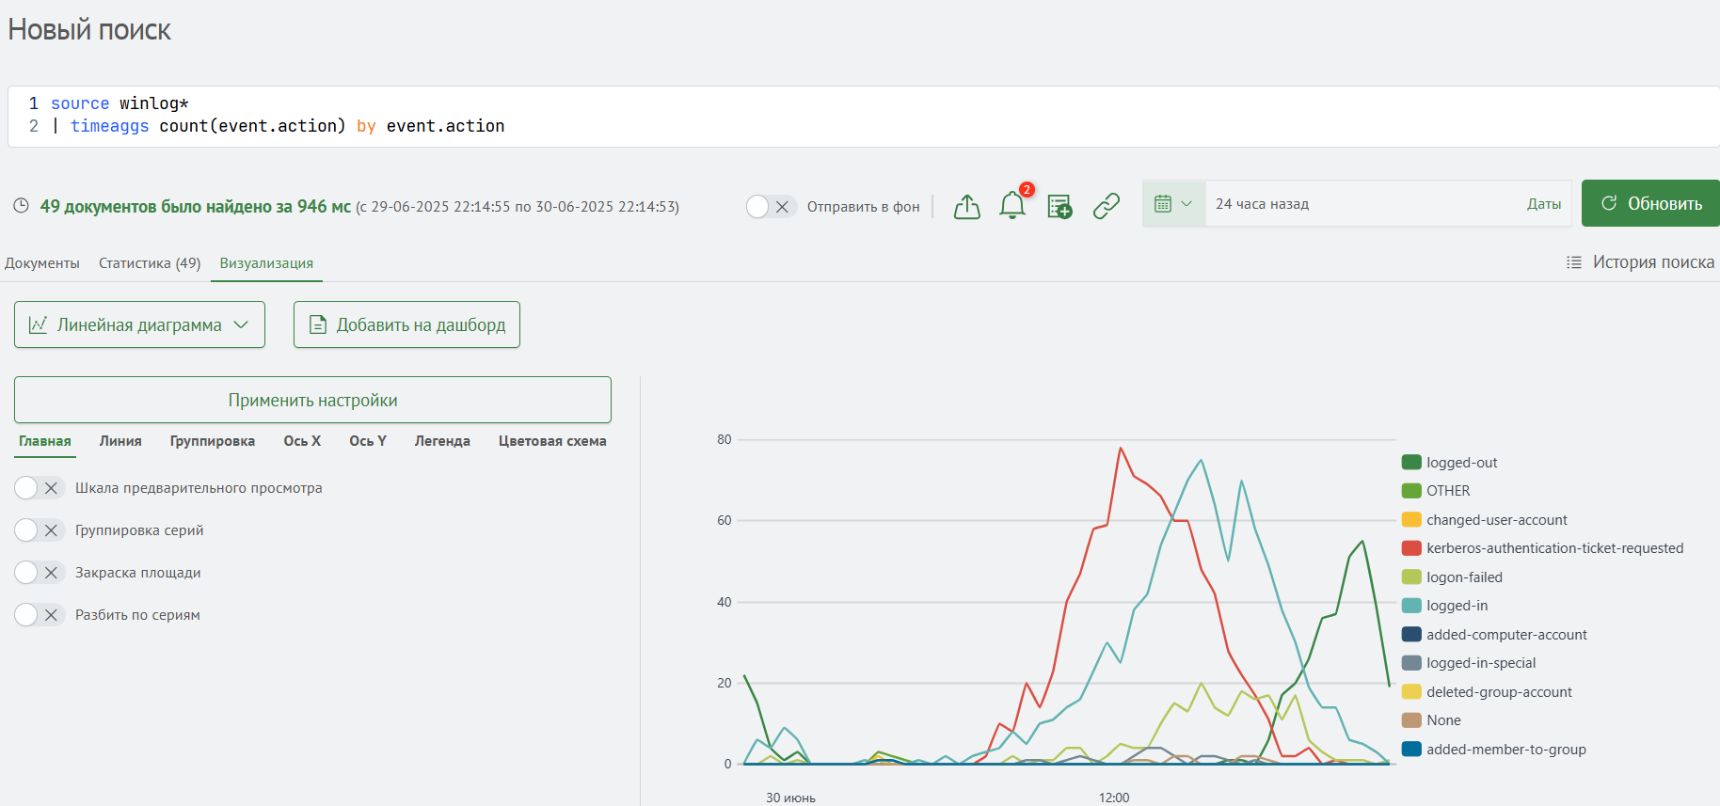Viewport: 1720px width, 806px height.
Task: Click the kerberos line peak on chart
Action: click(x=1121, y=449)
